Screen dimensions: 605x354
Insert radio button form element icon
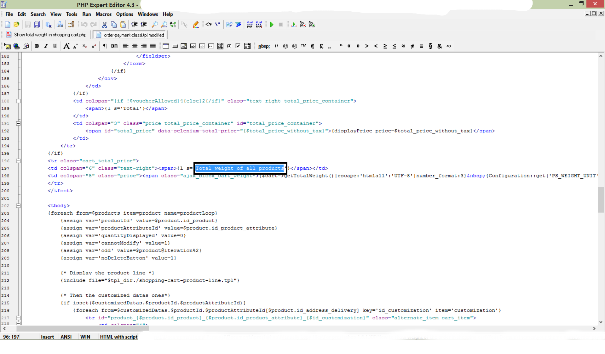[229, 46]
